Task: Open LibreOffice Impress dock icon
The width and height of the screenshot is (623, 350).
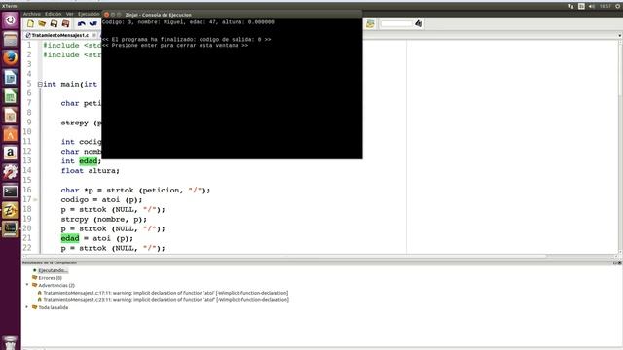Action: [11, 116]
